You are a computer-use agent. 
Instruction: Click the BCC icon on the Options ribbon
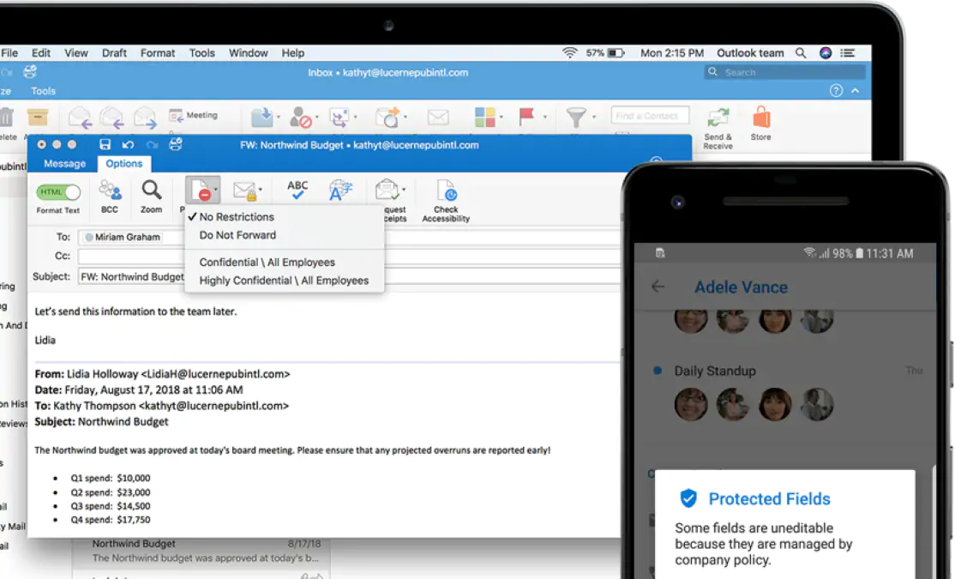click(110, 190)
